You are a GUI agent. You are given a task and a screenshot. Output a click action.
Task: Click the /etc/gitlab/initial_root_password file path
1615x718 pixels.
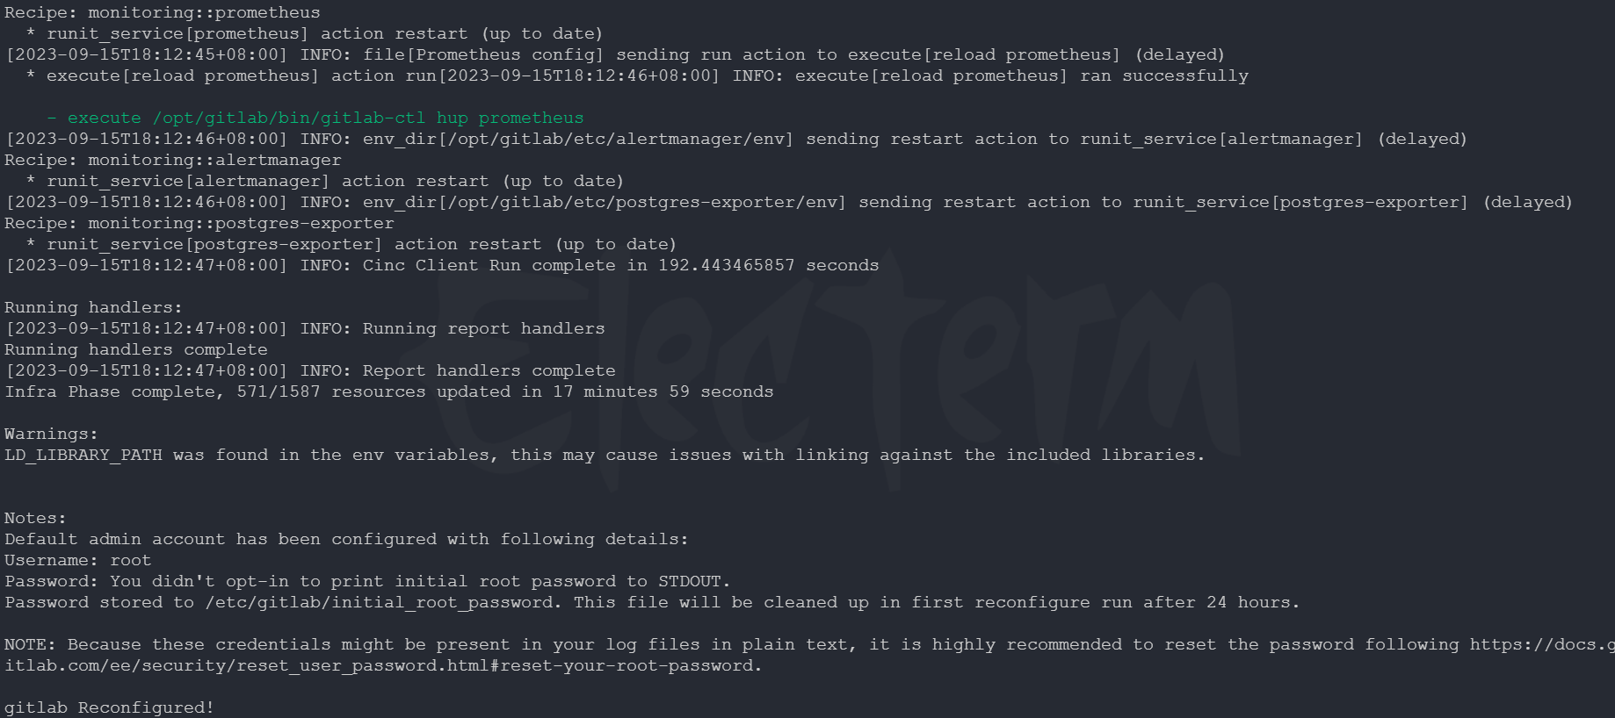380,602
